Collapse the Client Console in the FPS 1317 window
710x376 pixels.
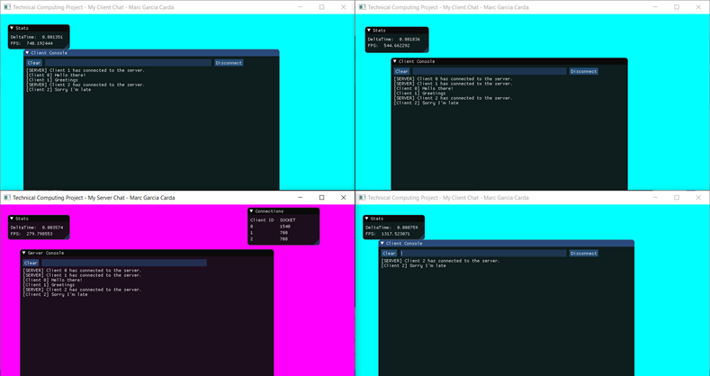pyautogui.click(x=382, y=244)
